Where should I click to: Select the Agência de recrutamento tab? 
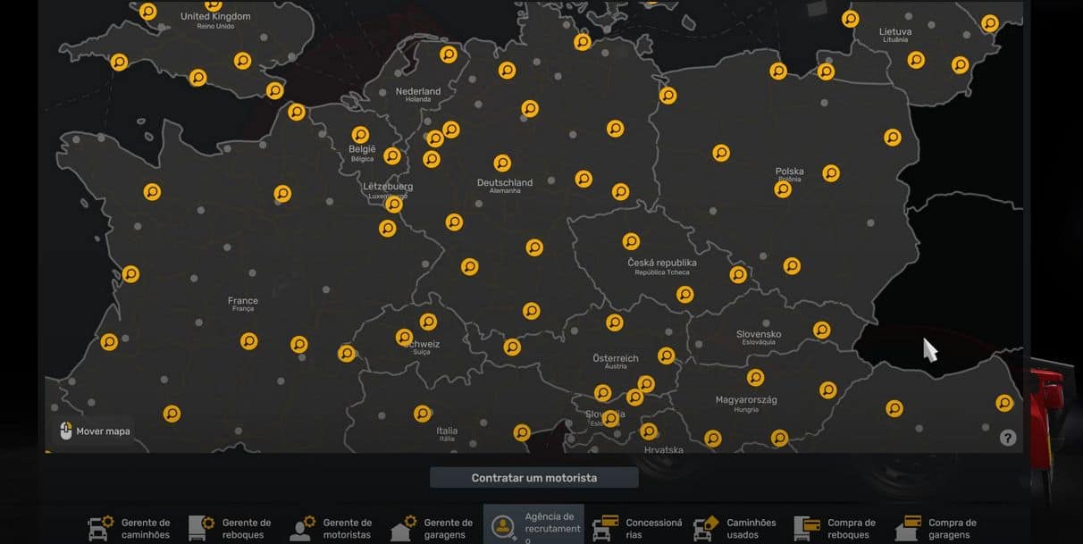pyautogui.click(x=533, y=527)
